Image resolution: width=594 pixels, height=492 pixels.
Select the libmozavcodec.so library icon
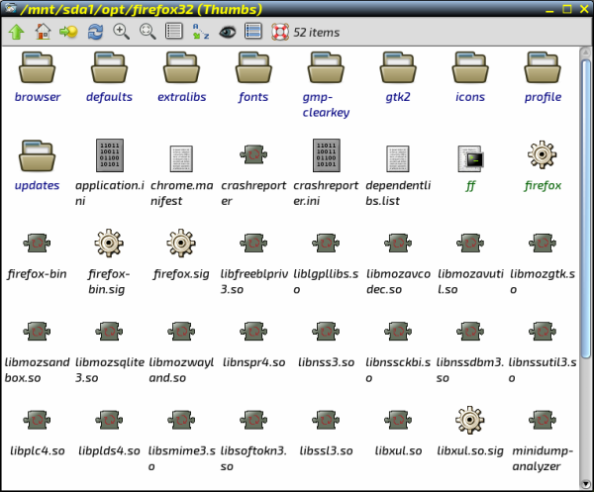click(398, 243)
